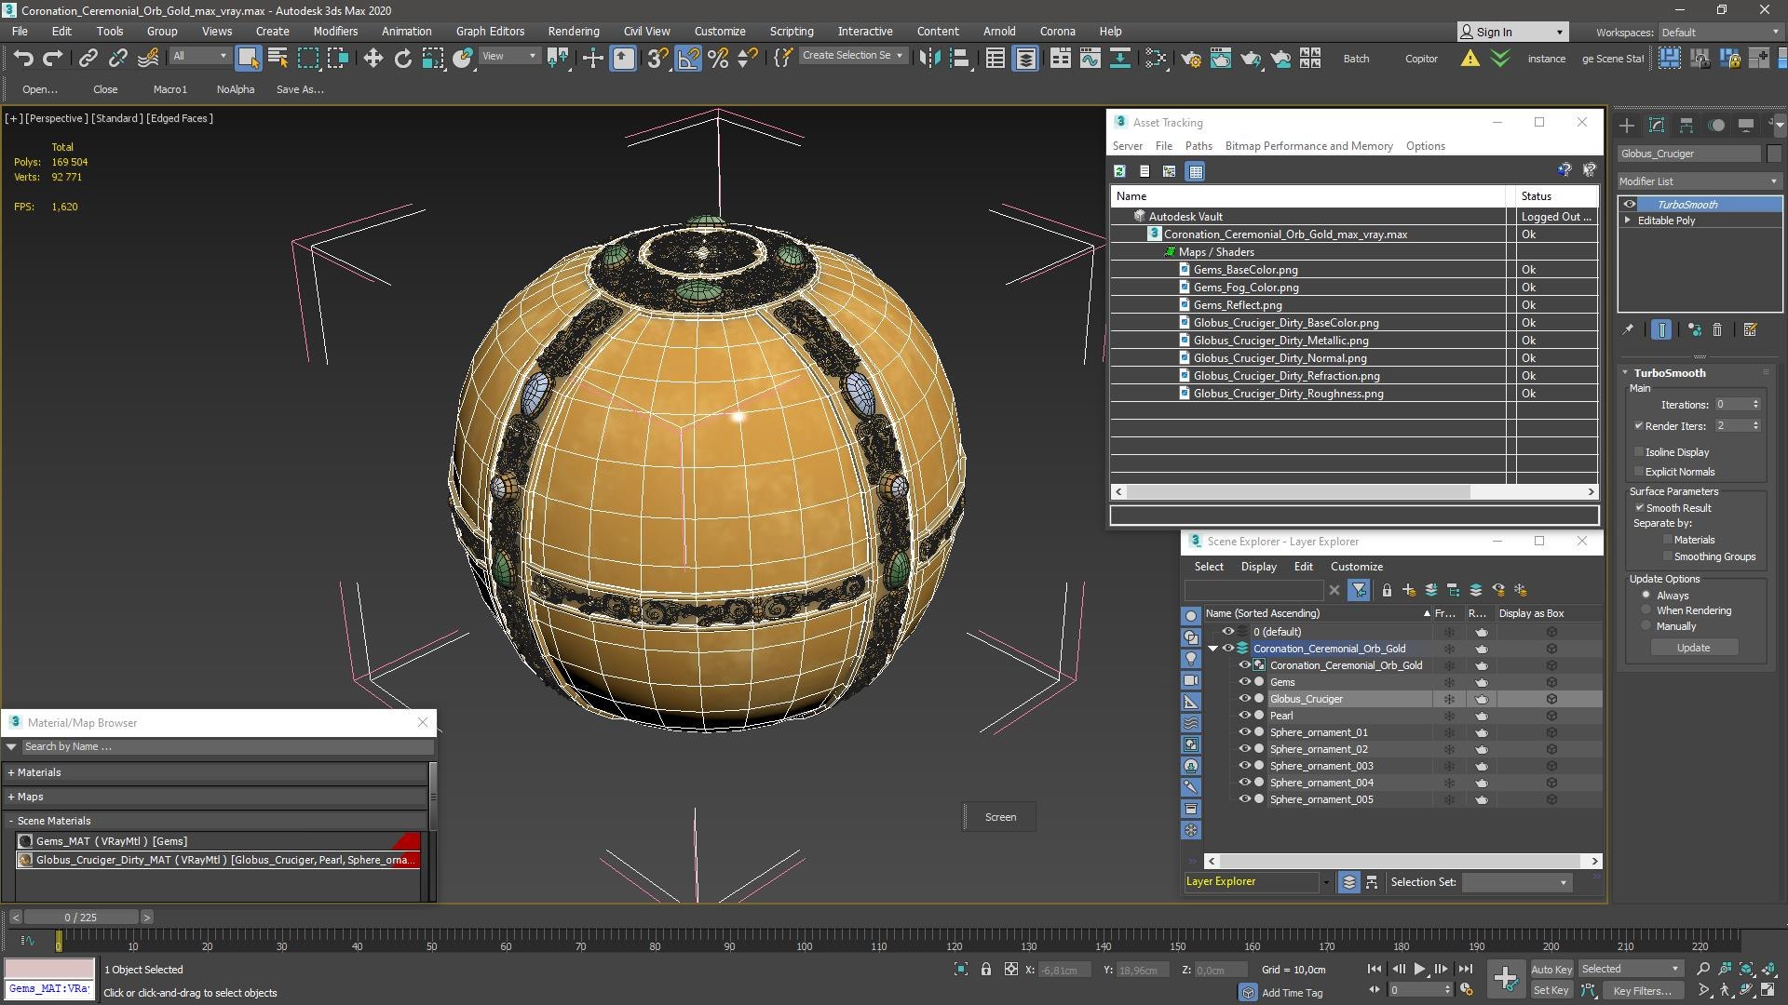
Task: Refresh Asset Tracking list icon
Action: pyautogui.click(x=1119, y=171)
